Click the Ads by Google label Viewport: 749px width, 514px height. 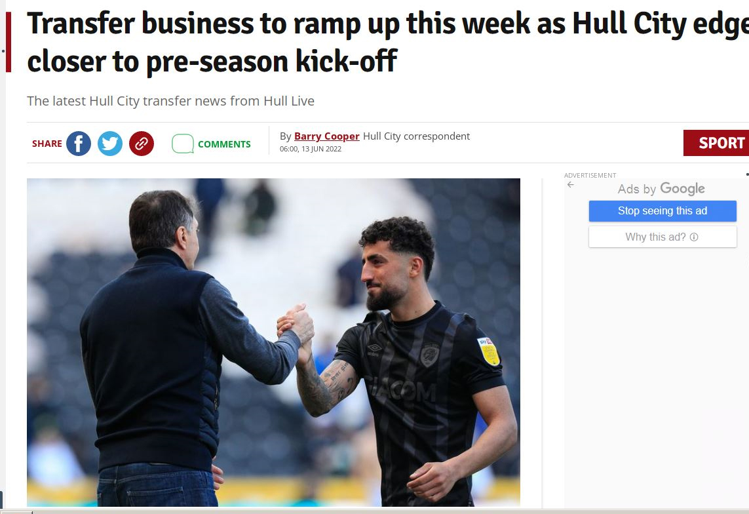(661, 189)
